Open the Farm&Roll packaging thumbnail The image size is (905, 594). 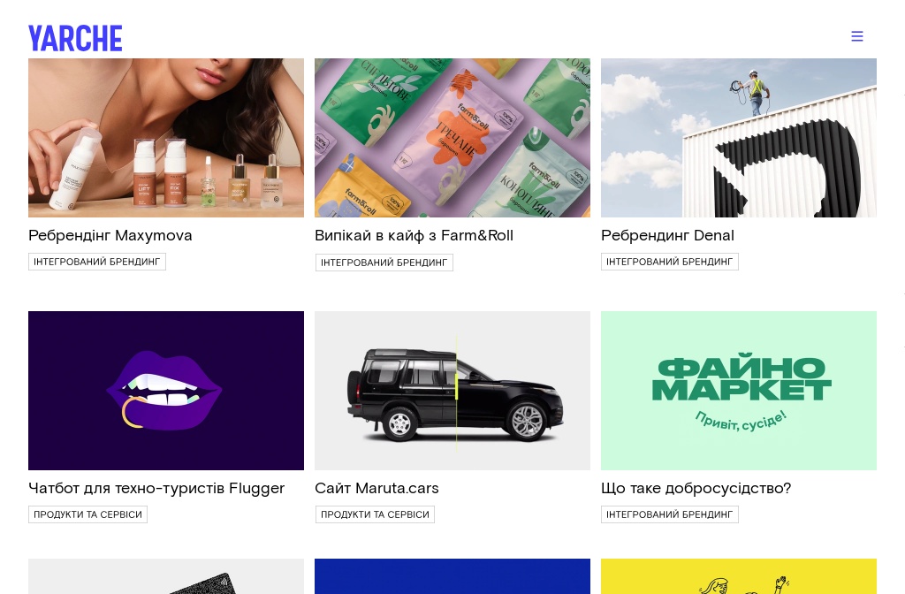pyautogui.click(x=452, y=137)
